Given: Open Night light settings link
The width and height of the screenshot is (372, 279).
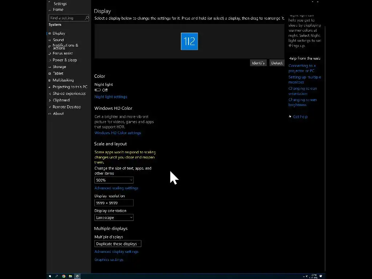Looking at the screenshot, I should click(110, 97).
